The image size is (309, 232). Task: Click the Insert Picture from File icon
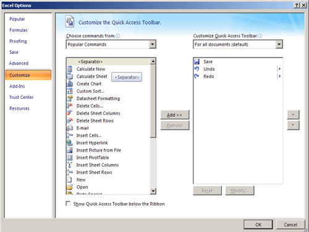70,150
